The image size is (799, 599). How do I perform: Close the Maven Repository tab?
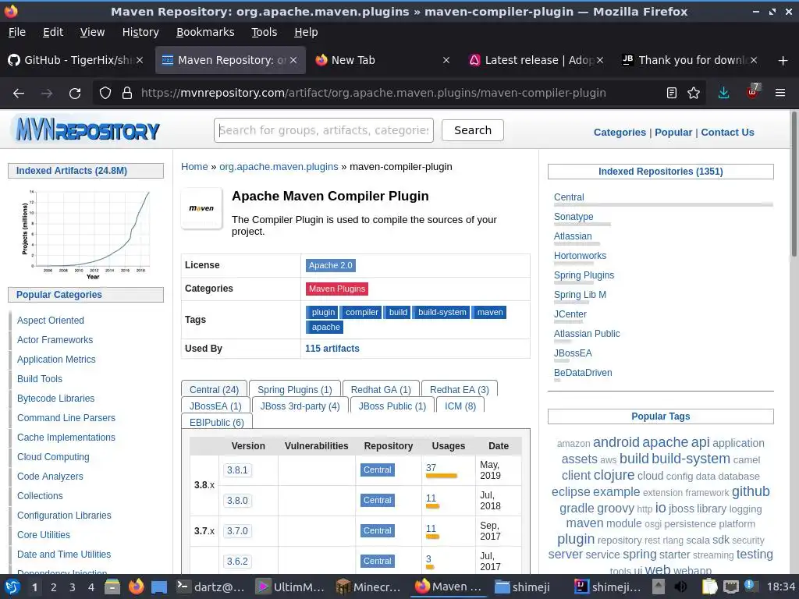click(x=293, y=60)
